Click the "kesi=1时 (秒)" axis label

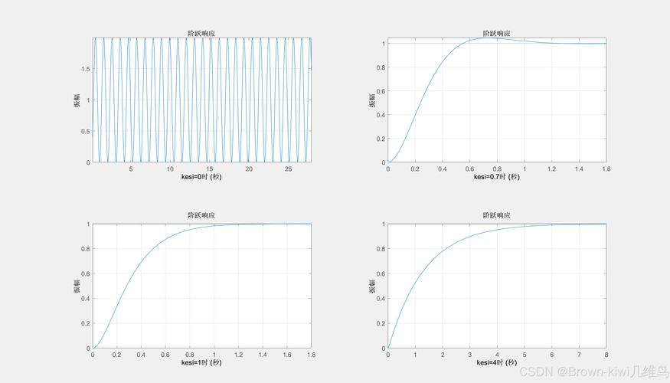[202, 362]
